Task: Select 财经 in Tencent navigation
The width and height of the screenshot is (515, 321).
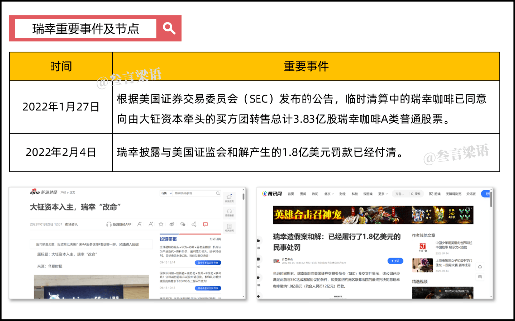Action: tap(342, 194)
